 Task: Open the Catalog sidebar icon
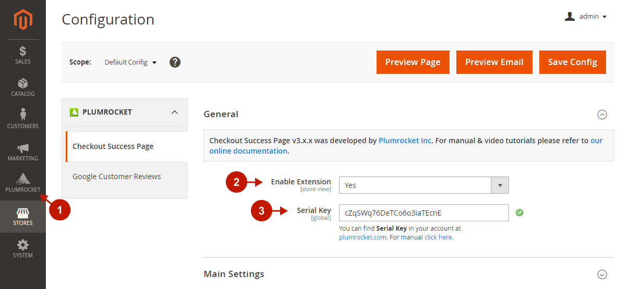[x=23, y=84]
